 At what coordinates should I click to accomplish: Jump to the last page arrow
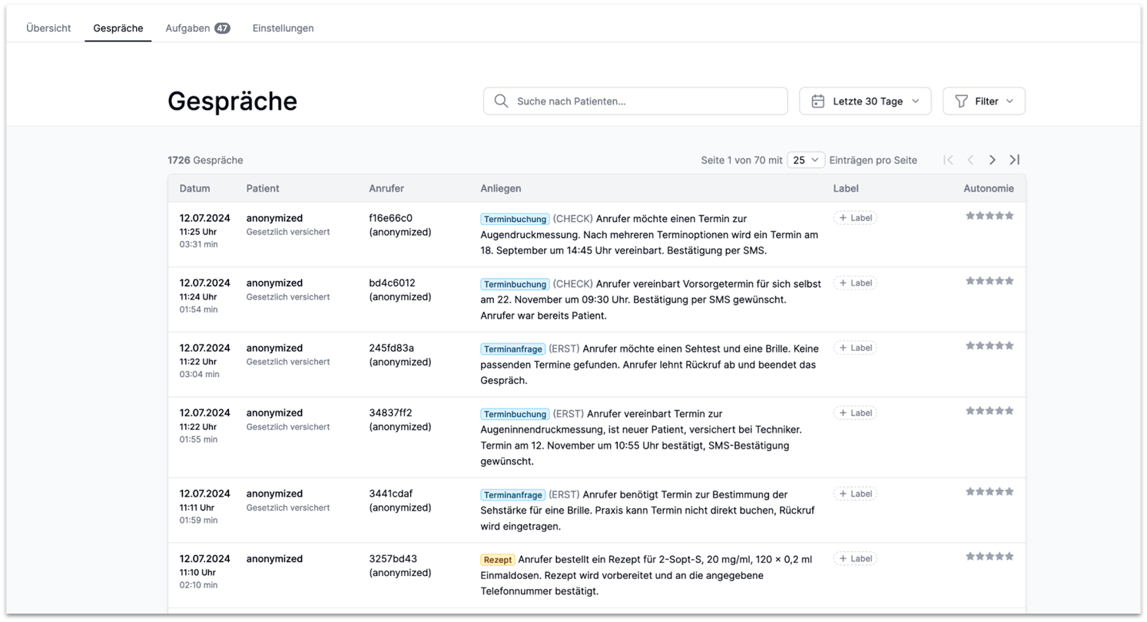[x=1014, y=160]
